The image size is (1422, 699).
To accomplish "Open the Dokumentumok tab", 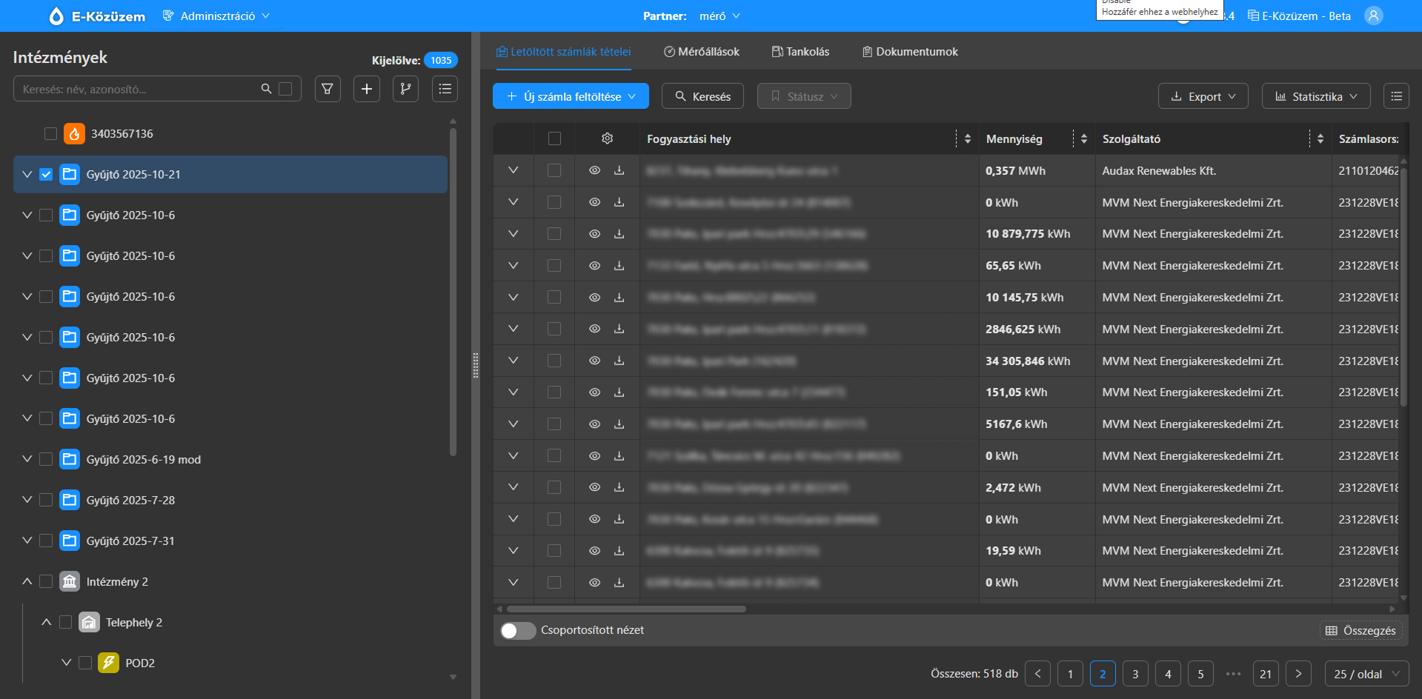I will click(x=909, y=52).
